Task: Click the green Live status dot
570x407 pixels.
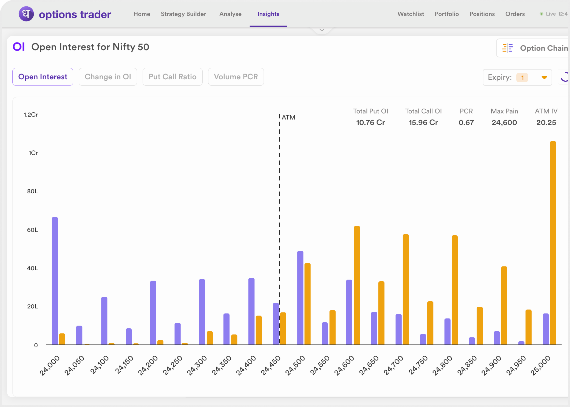Action: (541, 14)
